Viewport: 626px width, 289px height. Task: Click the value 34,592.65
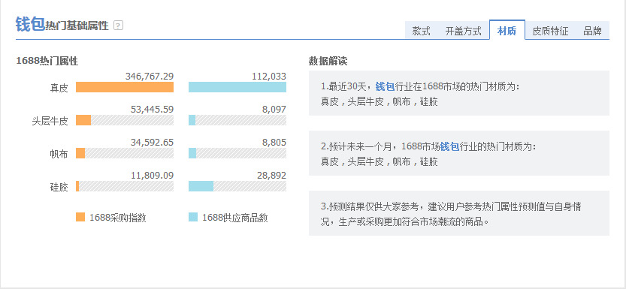coord(152,143)
